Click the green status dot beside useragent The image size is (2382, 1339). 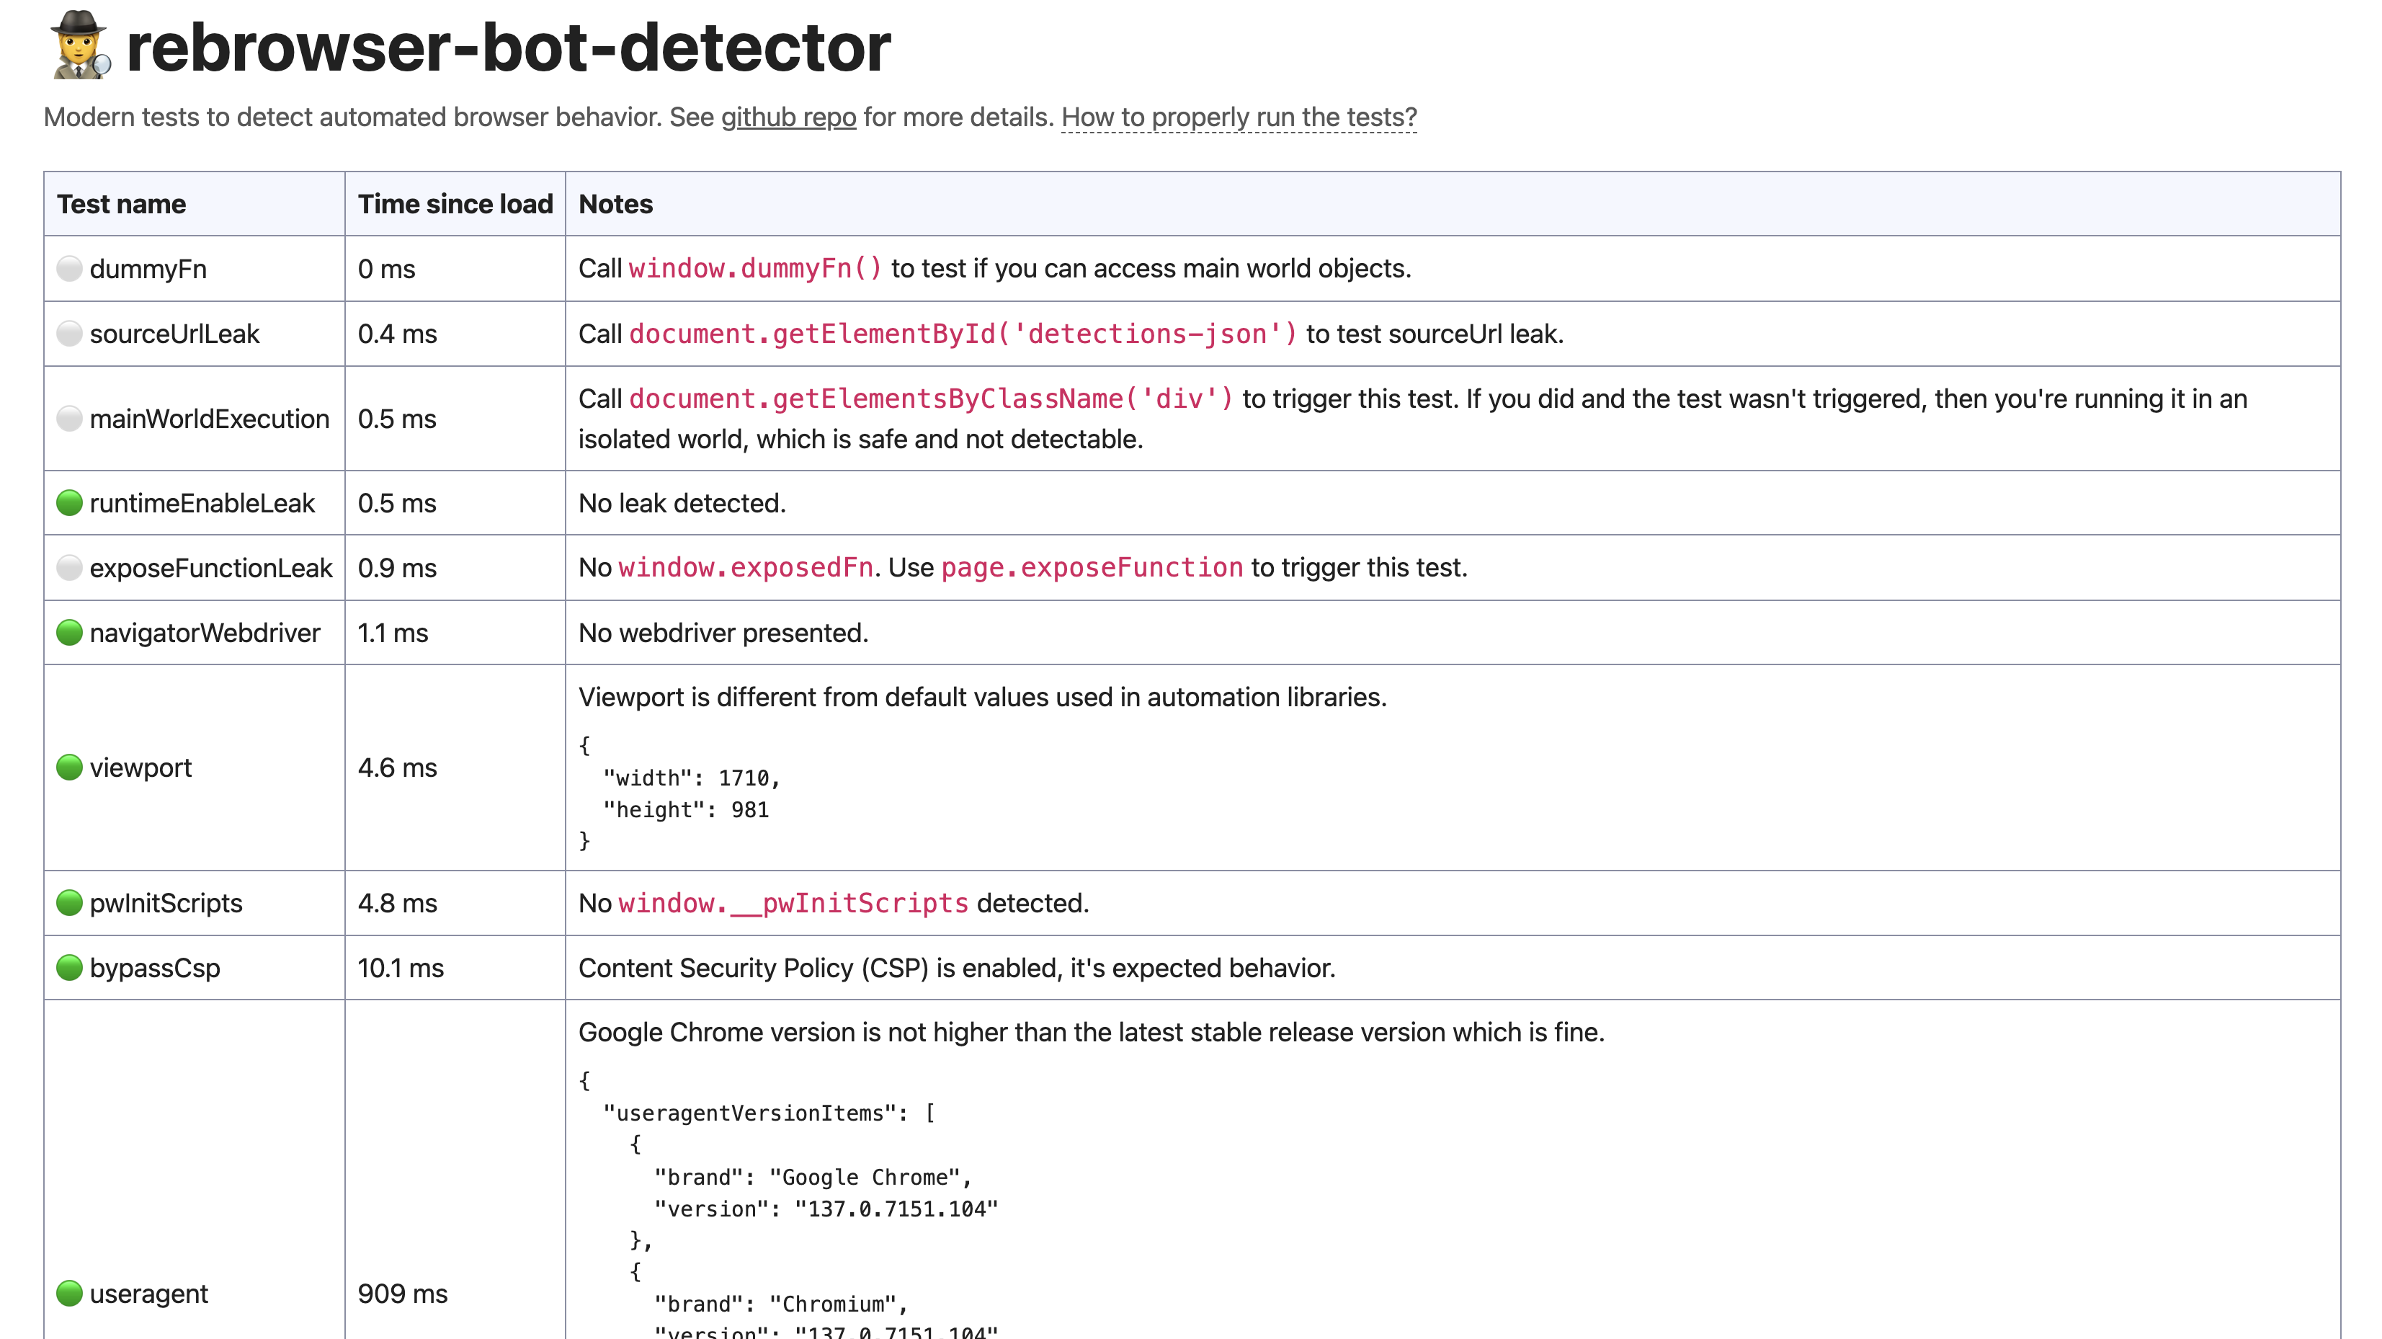coord(69,1293)
